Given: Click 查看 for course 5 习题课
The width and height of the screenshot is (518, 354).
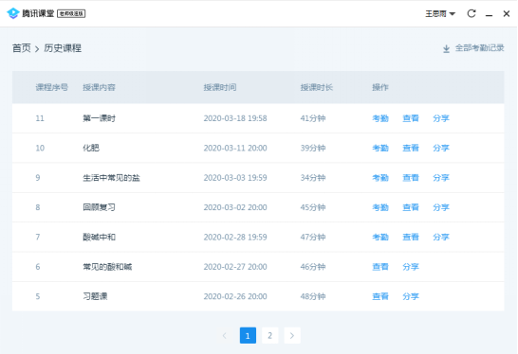Looking at the screenshot, I should point(380,296).
